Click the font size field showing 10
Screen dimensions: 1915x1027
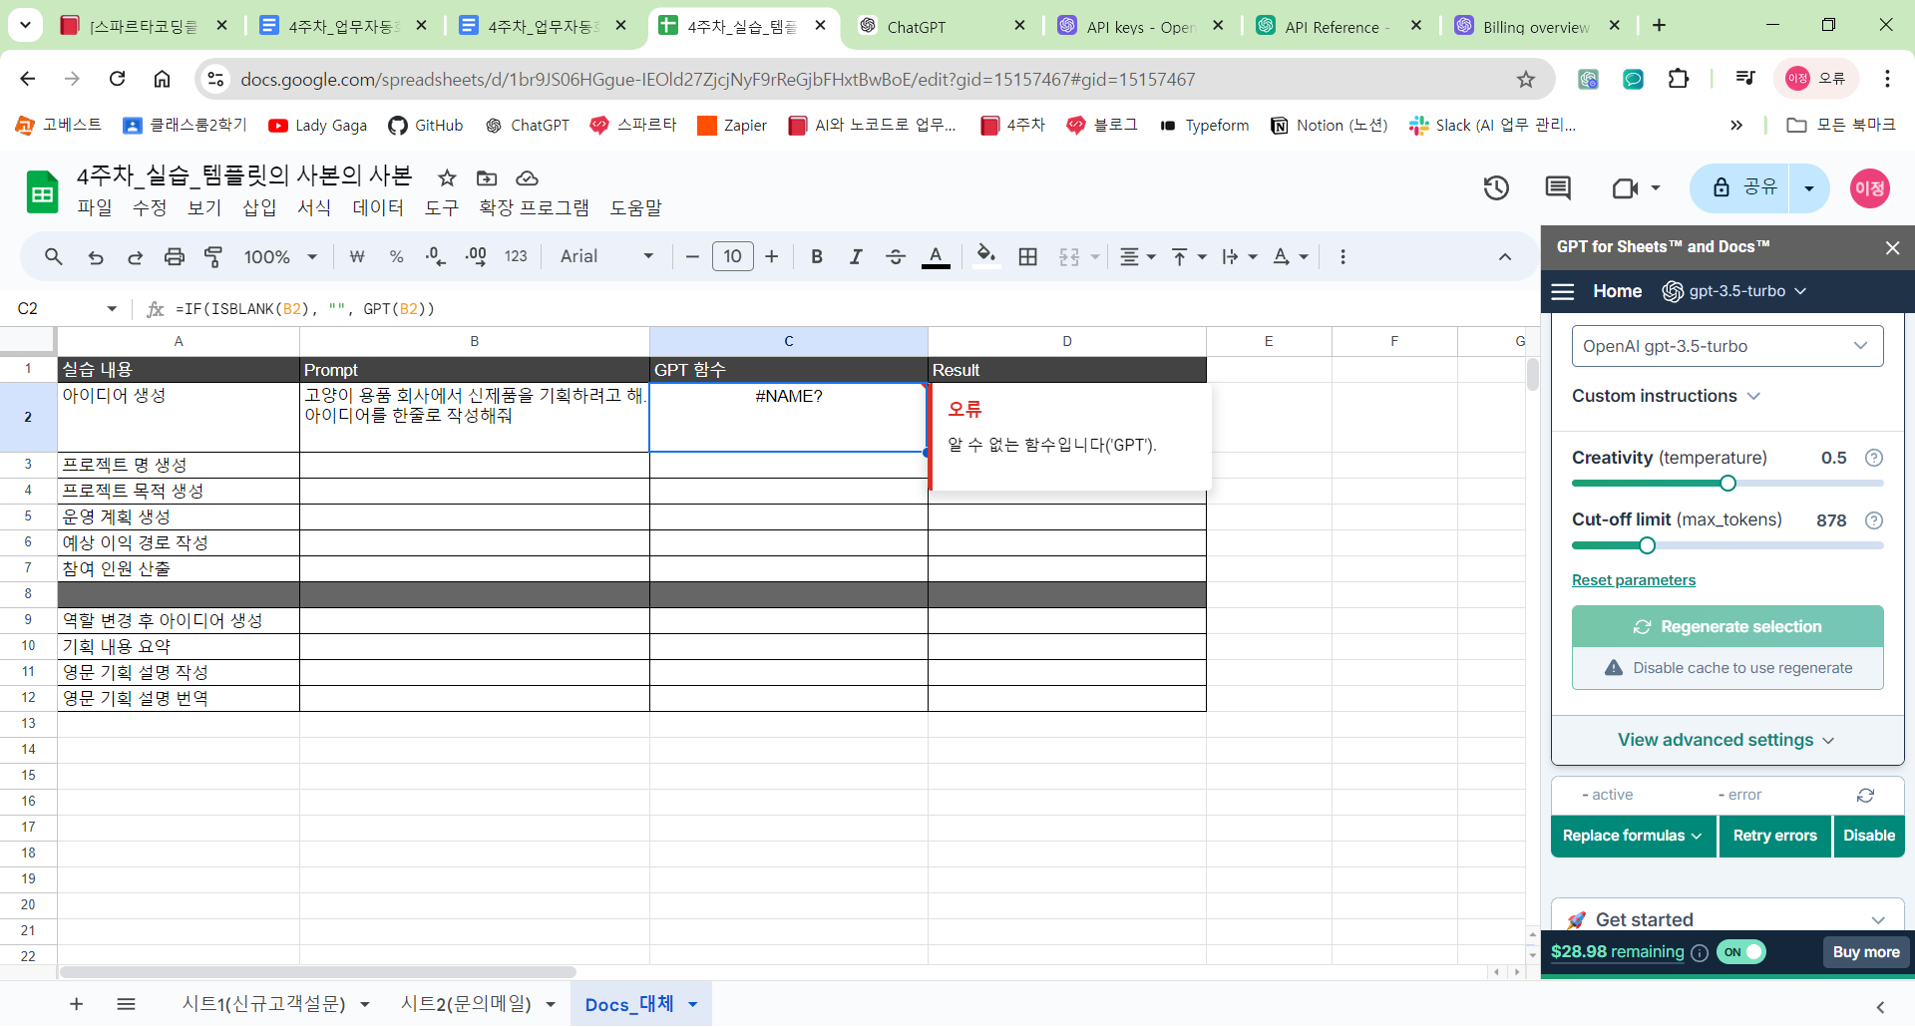point(733,257)
